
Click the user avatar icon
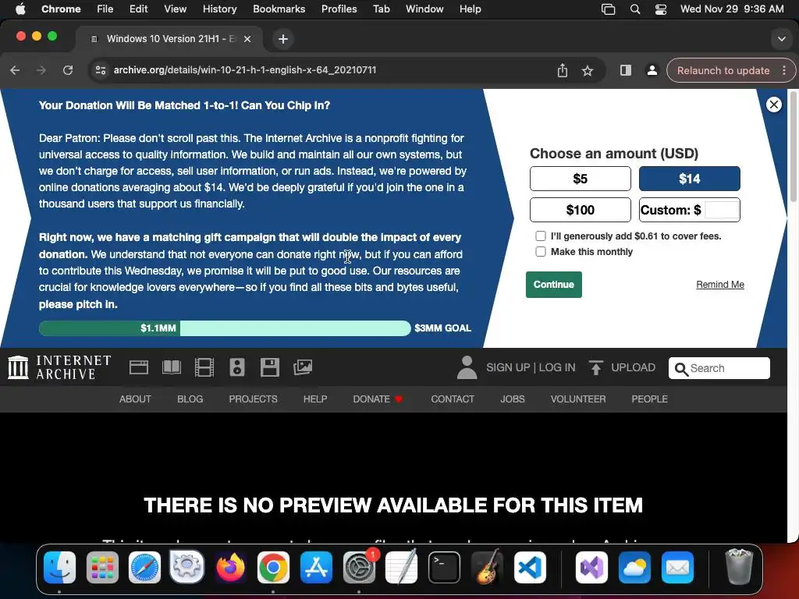(x=467, y=367)
